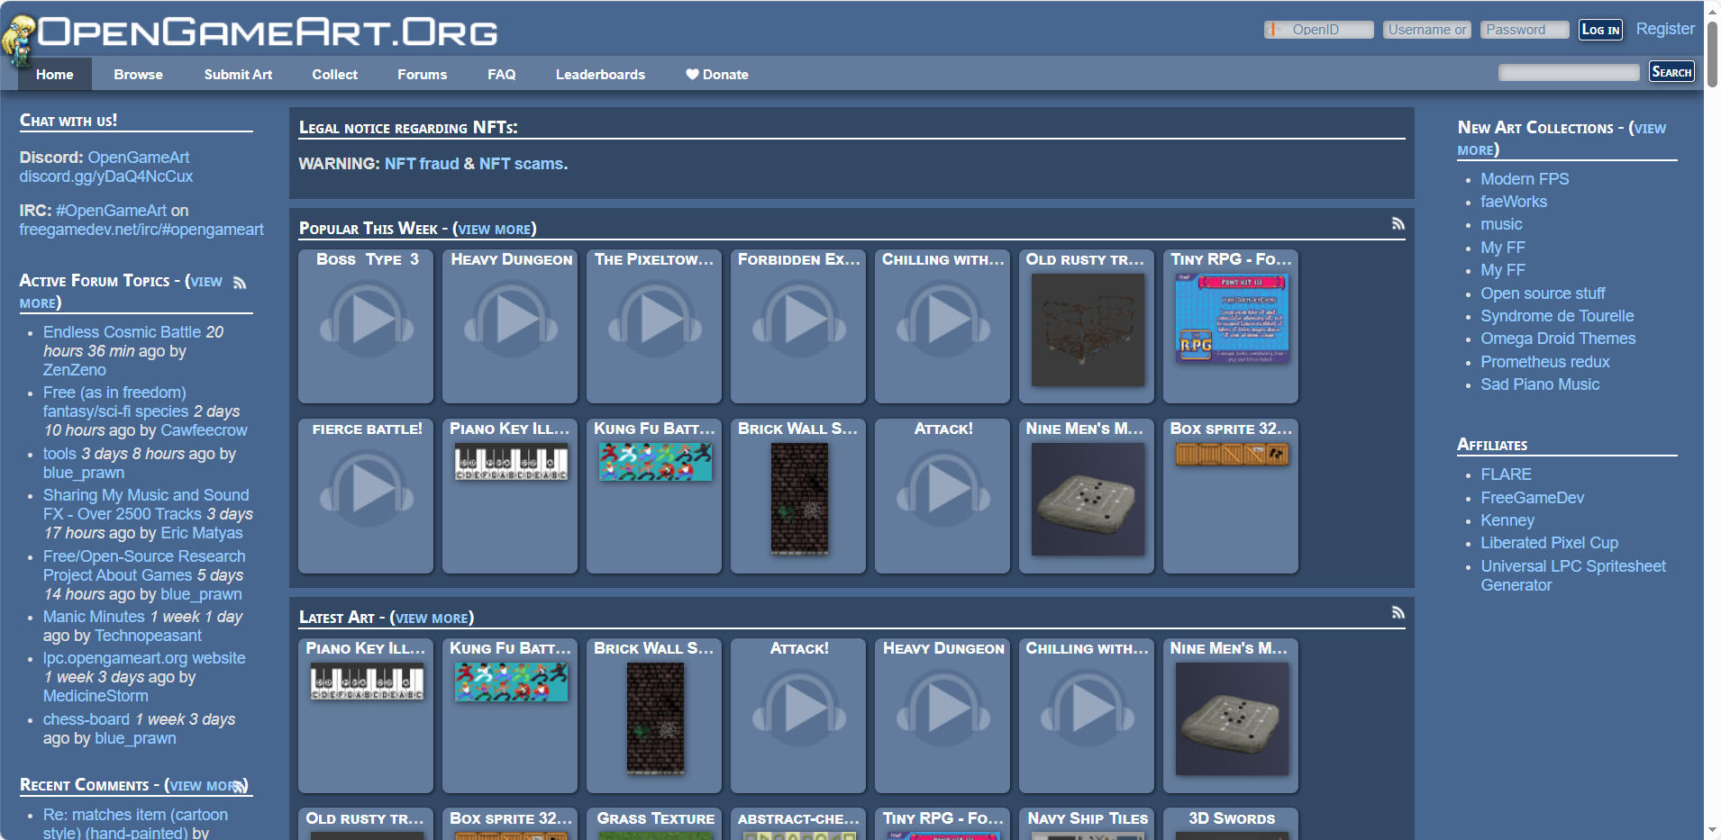The width and height of the screenshot is (1721, 840).
Task: Click the RSS feed icon beside Popular This Week
Action: click(x=1398, y=224)
